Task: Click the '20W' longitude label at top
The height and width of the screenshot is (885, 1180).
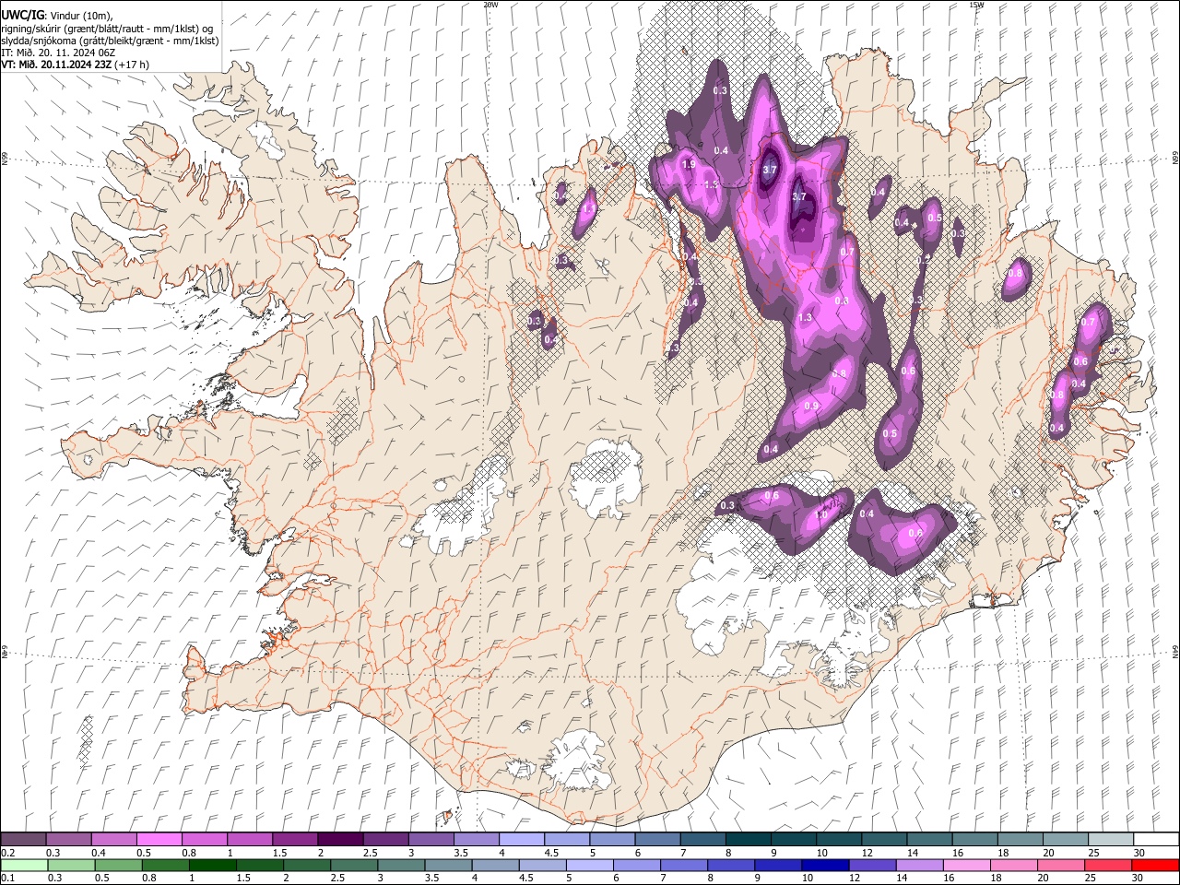Action: [x=490, y=5]
